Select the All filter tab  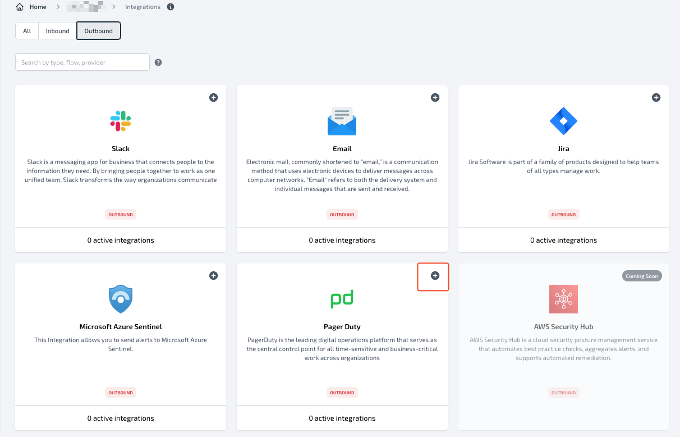(x=27, y=31)
